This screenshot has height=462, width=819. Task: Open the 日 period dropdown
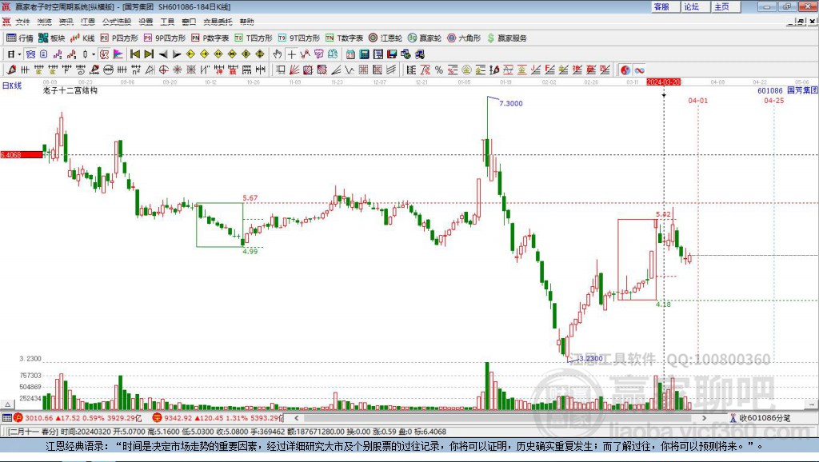[x=14, y=54]
